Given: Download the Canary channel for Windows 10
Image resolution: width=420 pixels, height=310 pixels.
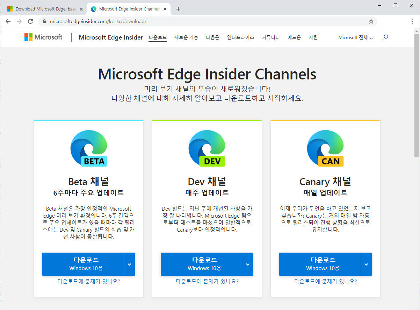Looking at the screenshot, I should [x=320, y=264].
